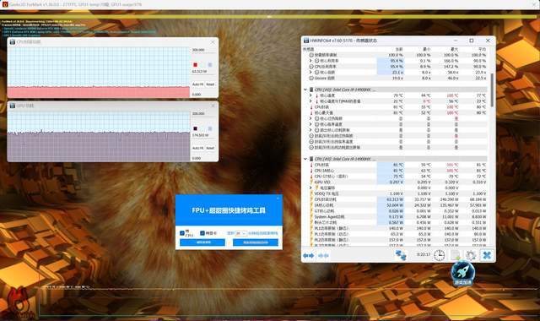Viewport: 540px width, 321px height.
Task: Click the 最大 column header
Action: pyautogui.click(x=454, y=49)
